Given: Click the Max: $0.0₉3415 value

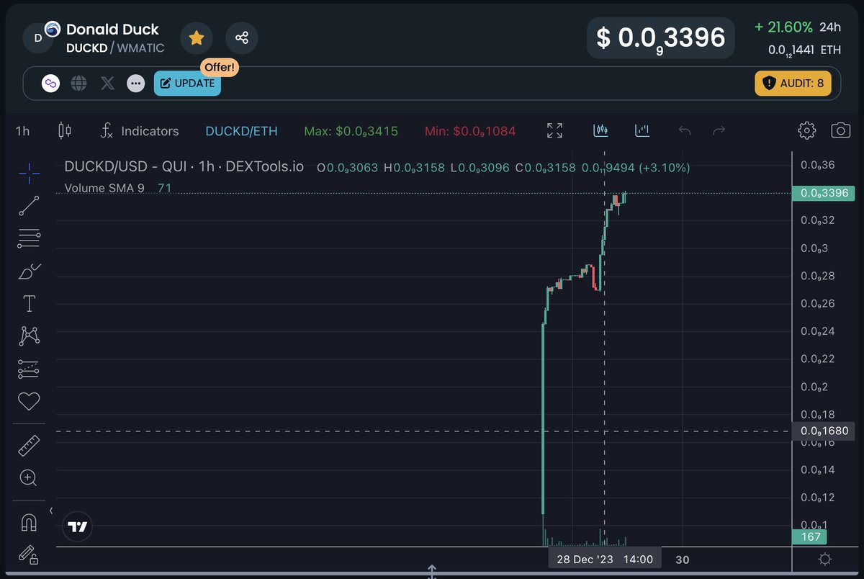Looking at the screenshot, I should click(351, 131).
